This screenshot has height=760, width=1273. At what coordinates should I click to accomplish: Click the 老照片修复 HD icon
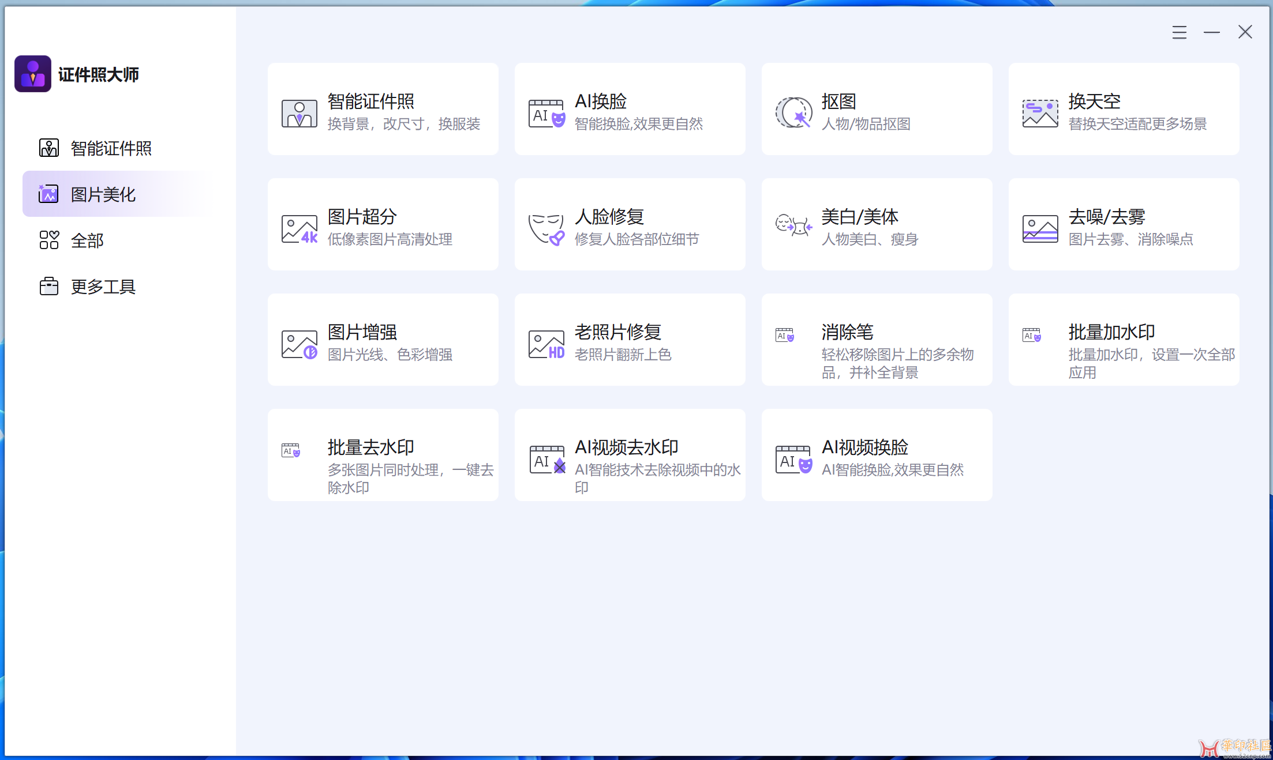546,344
